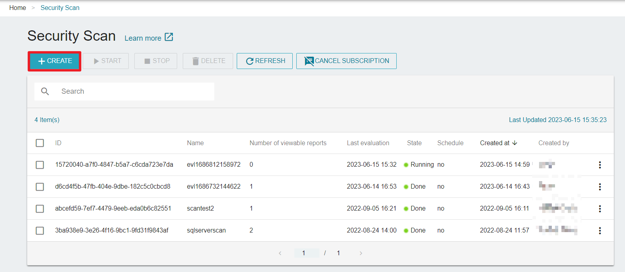Click ID 3ba938e9-3e26-4f16-9bc1-9fd31f9843af

(112, 231)
